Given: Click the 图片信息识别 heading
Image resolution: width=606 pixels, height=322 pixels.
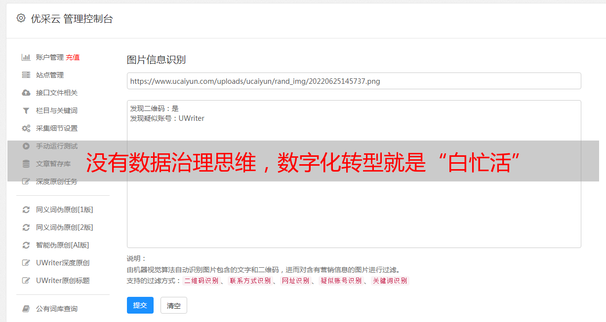Looking at the screenshot, I should pos(156,60).
